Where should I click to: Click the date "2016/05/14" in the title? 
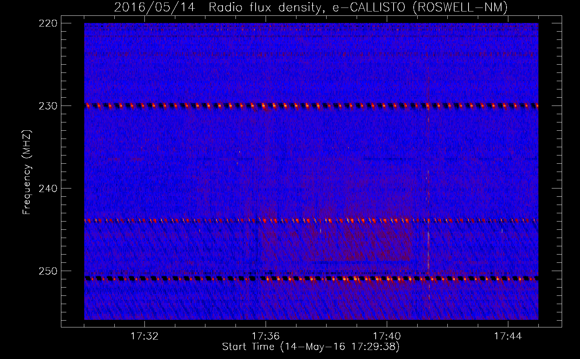coord(154,8)
